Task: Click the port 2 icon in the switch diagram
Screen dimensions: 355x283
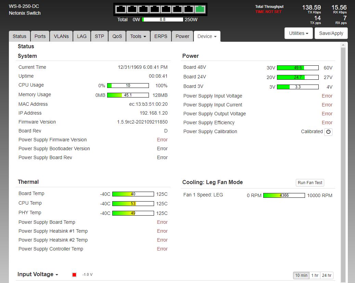Action: pos(132,9)
